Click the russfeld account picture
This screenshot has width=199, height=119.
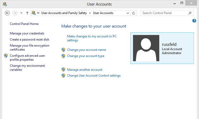[146, 48]
